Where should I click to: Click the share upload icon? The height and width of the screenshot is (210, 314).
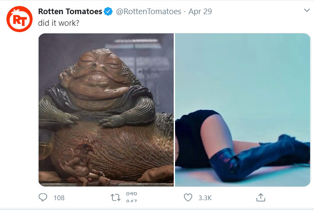tap(260, 198)
